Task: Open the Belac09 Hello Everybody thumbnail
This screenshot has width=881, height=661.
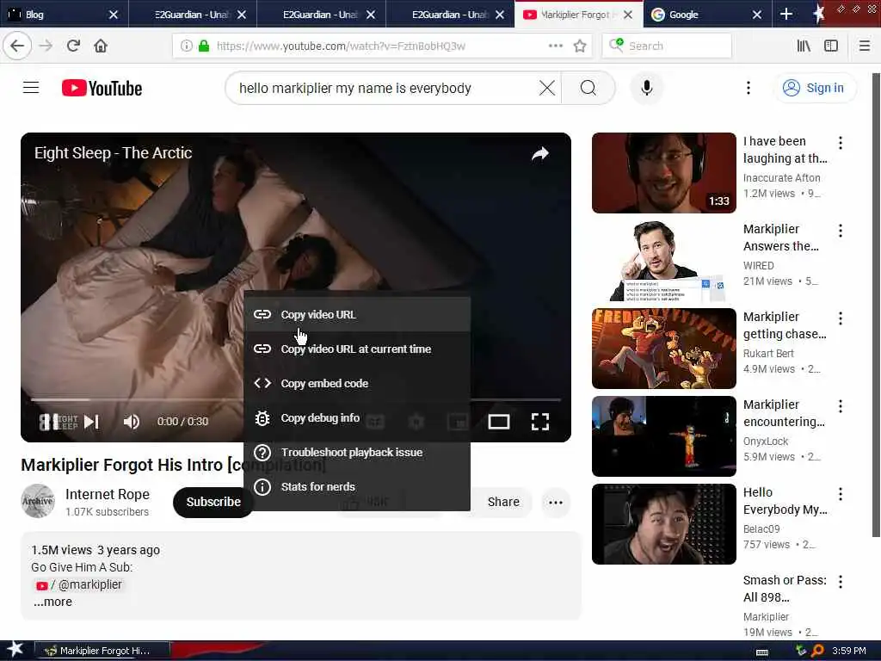Action: (663, 524)
